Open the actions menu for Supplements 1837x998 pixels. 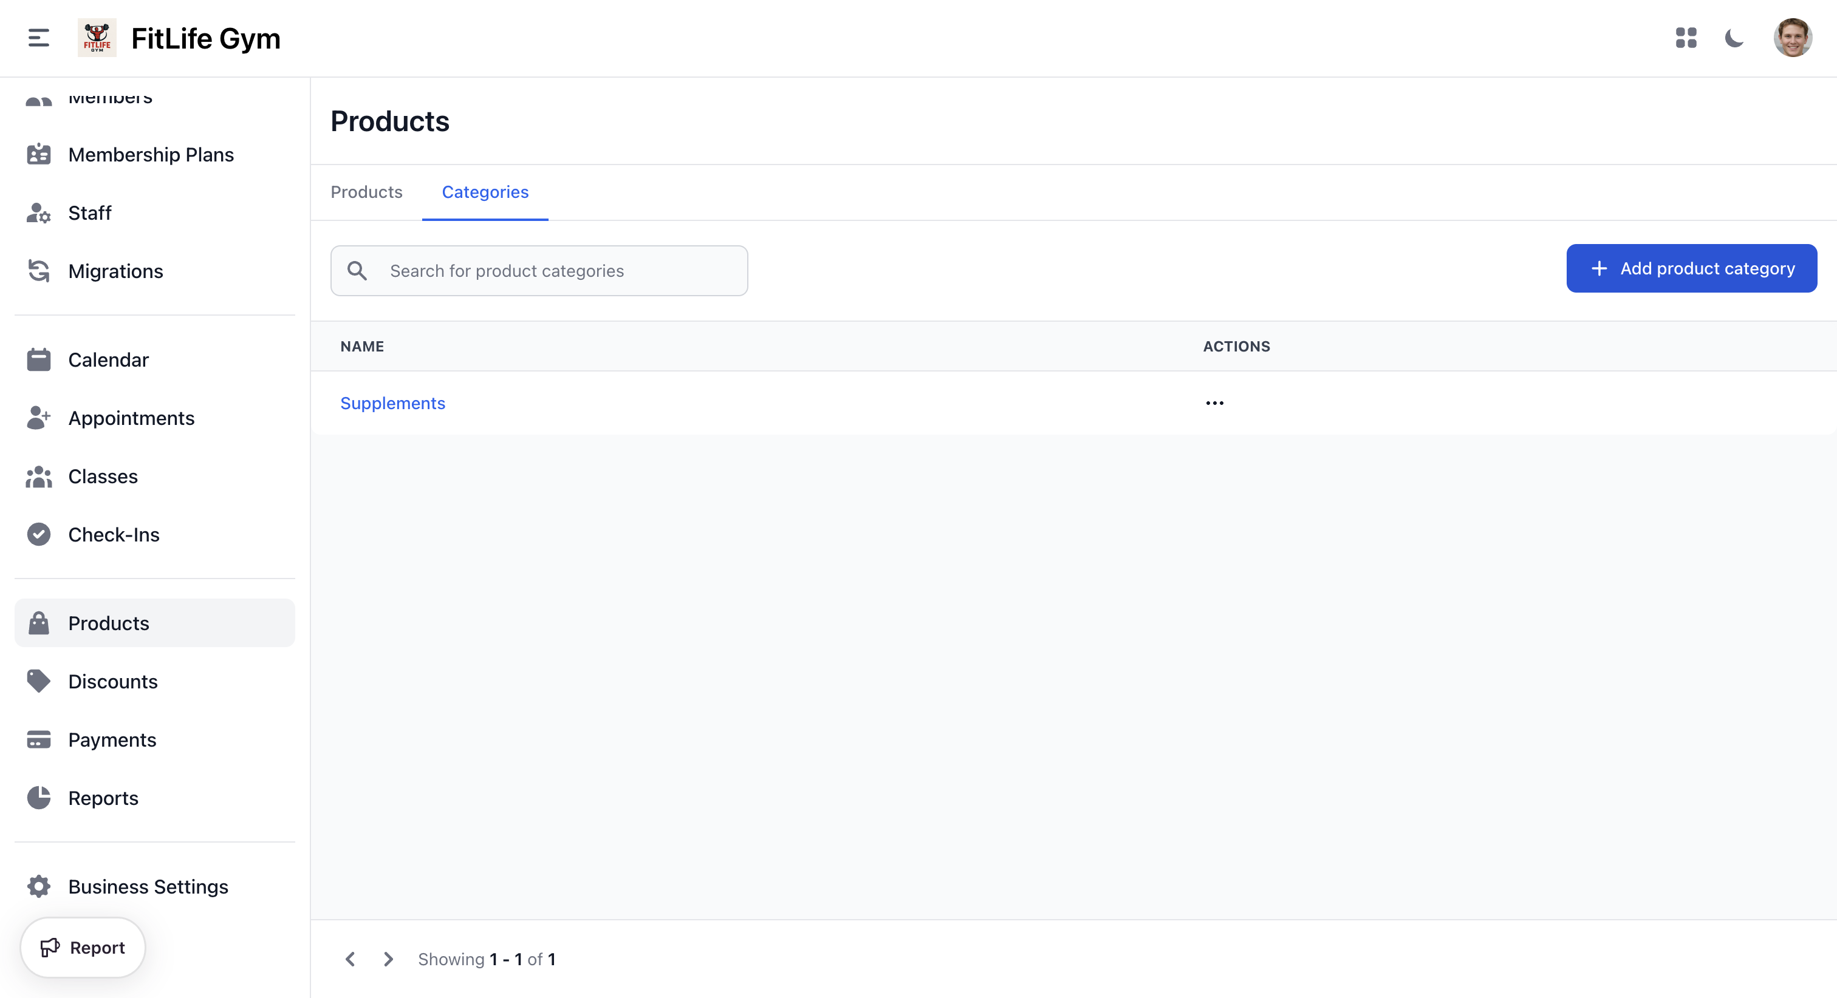pos(1214,402)
